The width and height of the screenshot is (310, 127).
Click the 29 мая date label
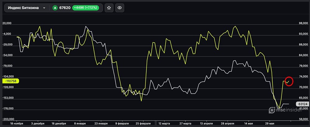(x=269, y=124)
